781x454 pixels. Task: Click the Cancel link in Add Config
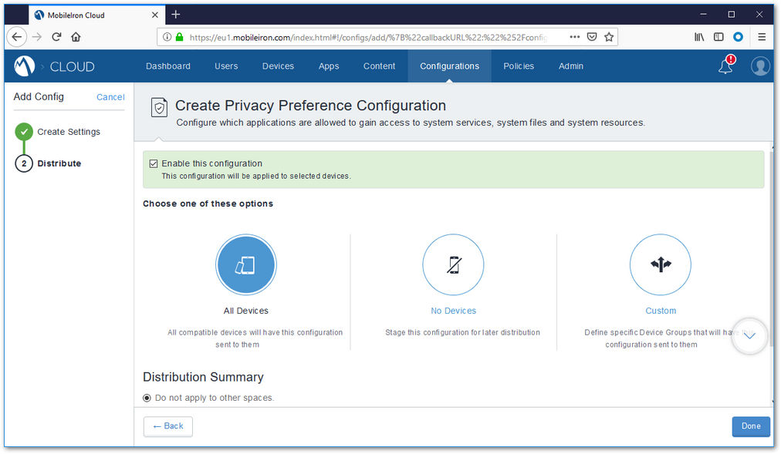[x=110, y=97]
